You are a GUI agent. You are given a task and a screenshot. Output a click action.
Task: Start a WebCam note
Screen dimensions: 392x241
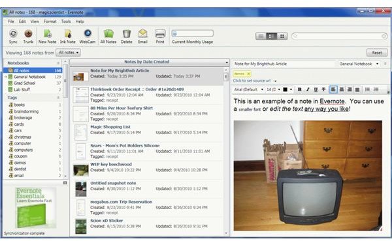point(88,36)
